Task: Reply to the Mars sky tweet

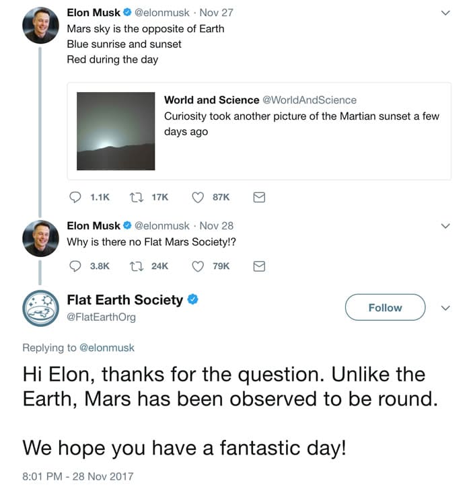Action: 76,197
